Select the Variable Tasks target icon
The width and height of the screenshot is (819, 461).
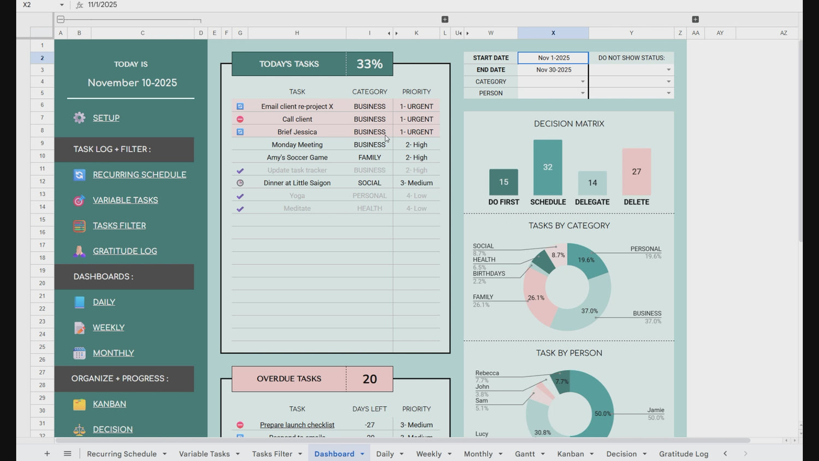(79, 200)
